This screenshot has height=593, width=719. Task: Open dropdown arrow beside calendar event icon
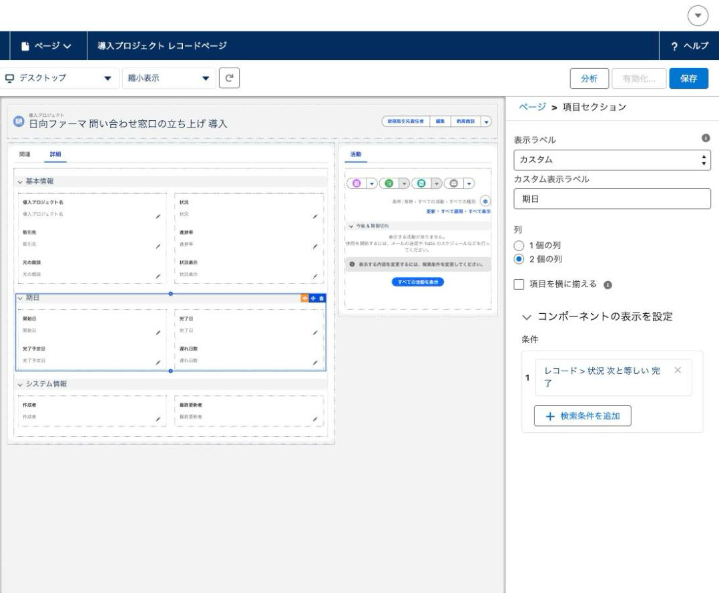point(371,184)
